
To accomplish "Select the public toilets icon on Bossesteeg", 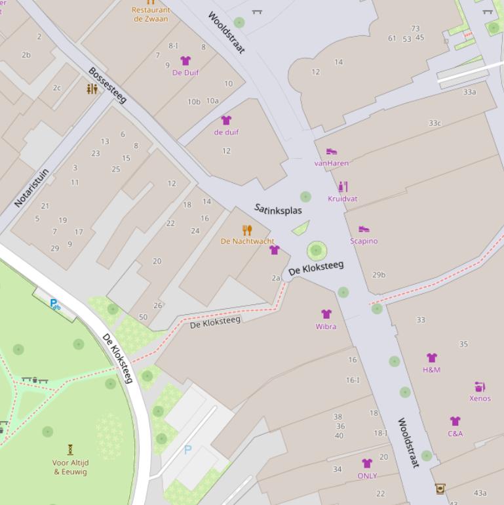I will pos(92,89).
